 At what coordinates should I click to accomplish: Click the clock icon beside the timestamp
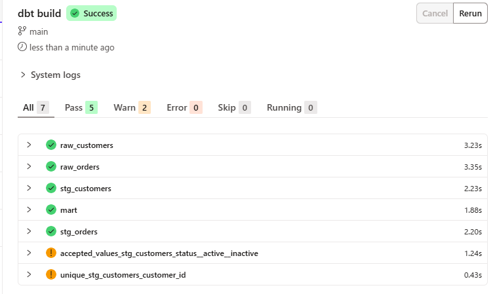pyautogui.click(x=22, y=47)
